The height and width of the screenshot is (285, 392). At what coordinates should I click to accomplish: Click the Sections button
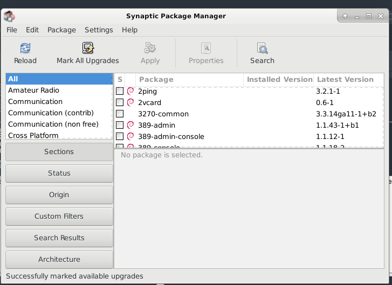59,151
